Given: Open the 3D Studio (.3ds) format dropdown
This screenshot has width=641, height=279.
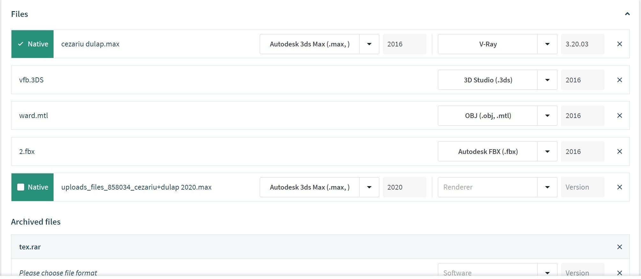Looking at the screenshot, I should click(547, 80).
